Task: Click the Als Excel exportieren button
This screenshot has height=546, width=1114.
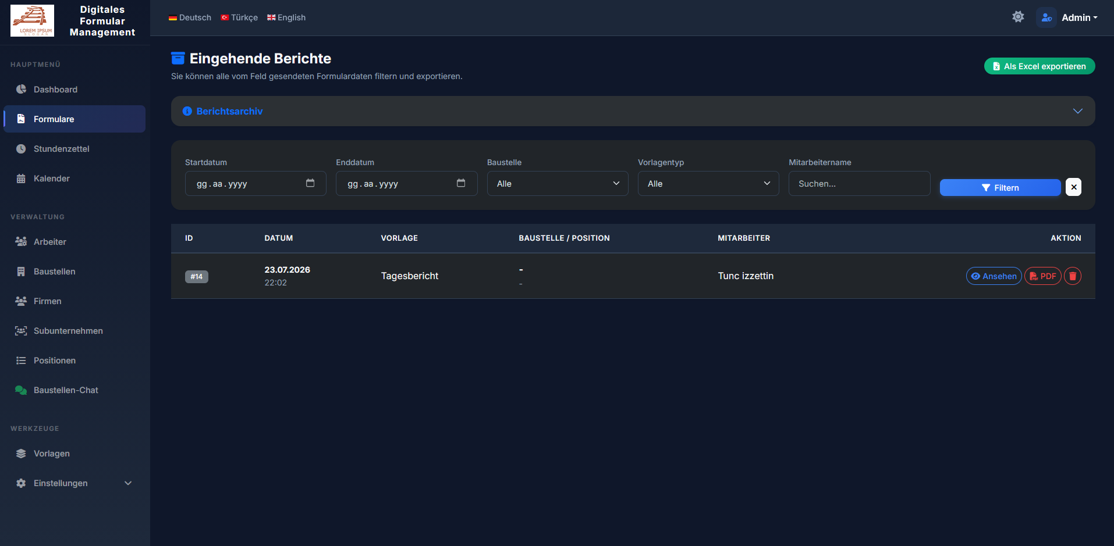Action: (1040, 66)
